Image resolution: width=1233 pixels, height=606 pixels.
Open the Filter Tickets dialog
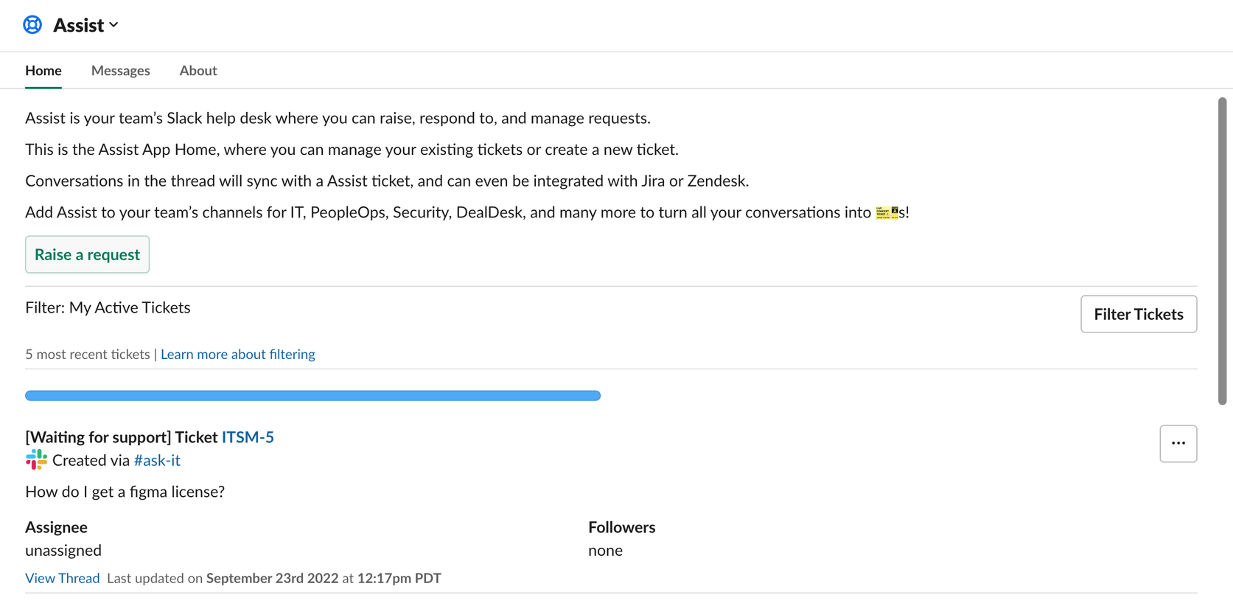click(x=1138, y=313)
